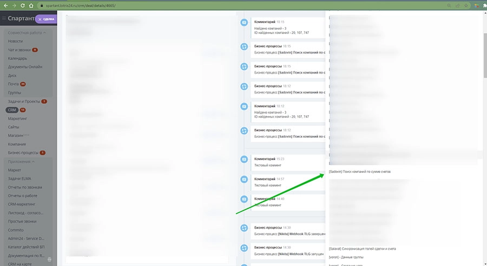Click the business-process icon at 14:30 Webhook завершен
The image size is (487, 266).
pos(244,229)
